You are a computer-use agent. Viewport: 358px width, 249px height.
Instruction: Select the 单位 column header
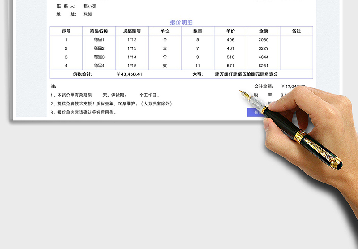point(165,31)
